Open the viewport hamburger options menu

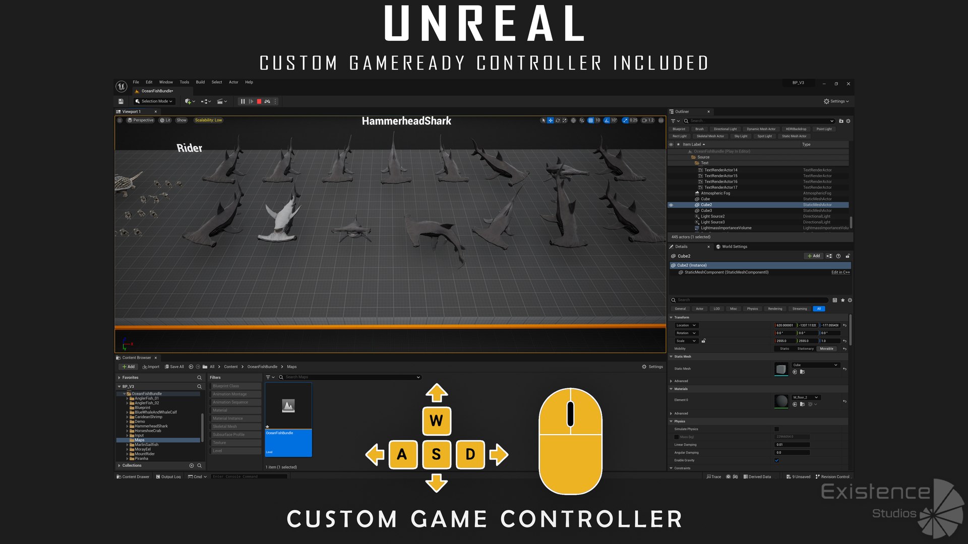coord(119,120)
